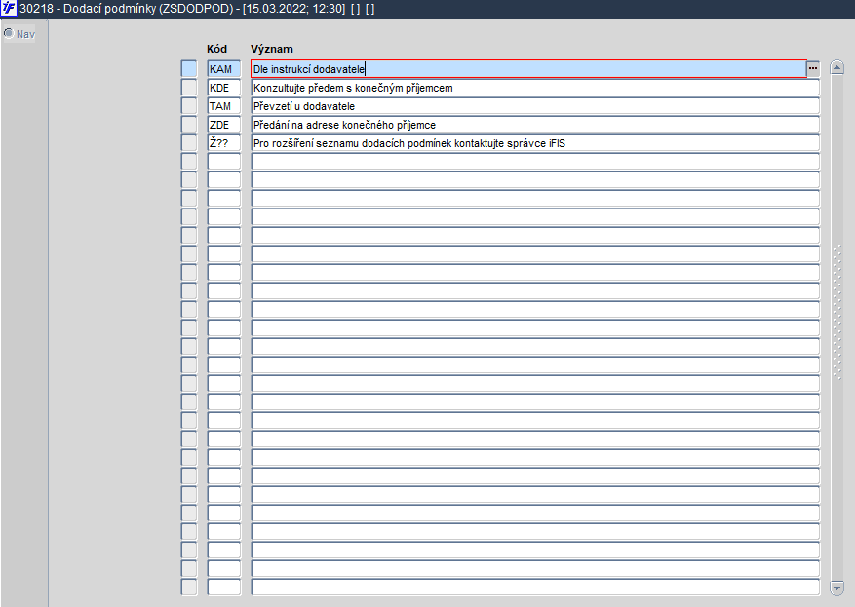Click the ZDE code field
The image size is (855, 607).
(223, 125)
